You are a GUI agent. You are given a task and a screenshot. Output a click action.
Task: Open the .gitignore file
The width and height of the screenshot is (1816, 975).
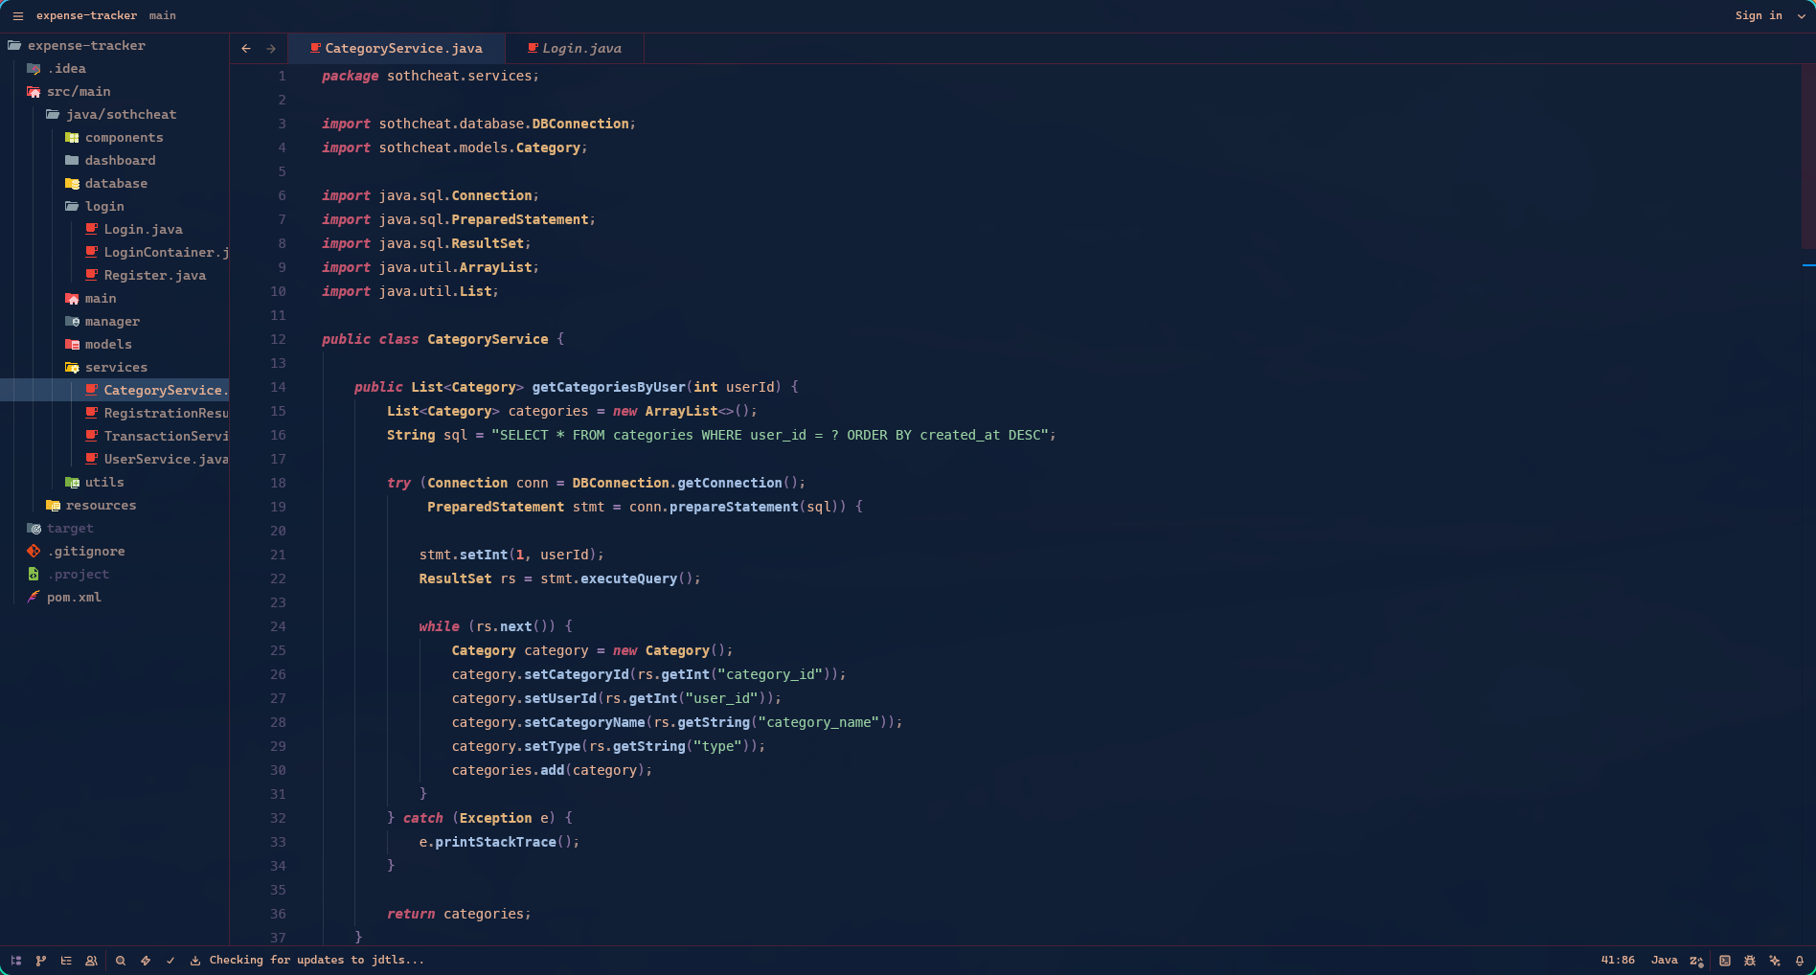(x=115, y=551)
